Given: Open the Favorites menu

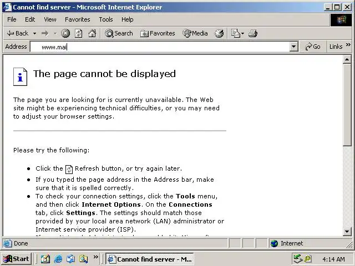Looking at the screenshot, I should pyautogui.click(x=78, y=19).
